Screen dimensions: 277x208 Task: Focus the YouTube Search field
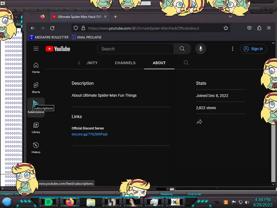click(135, 49)
